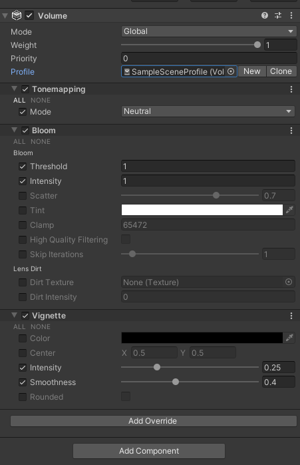This screenshot has height=465, width=300.
Task: Click the Vignette Intensity slider
Action: [x=190, y=367]
